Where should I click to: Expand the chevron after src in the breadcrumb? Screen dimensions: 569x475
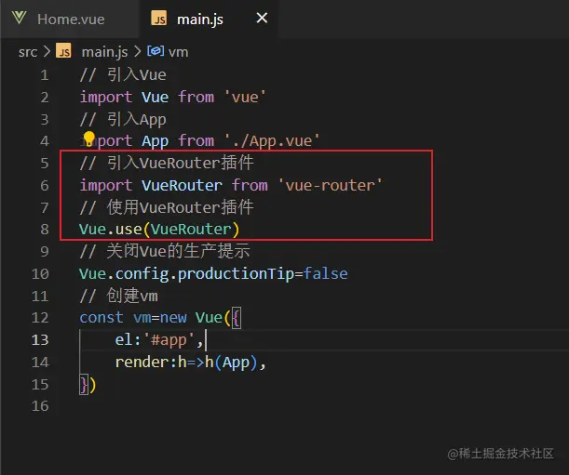click(x=47, y=51)
